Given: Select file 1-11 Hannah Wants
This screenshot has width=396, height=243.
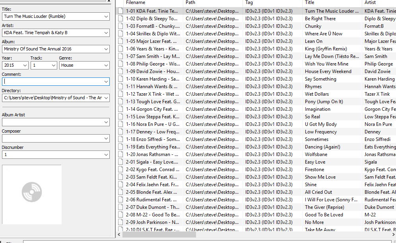Looking at the screenshot, I should click(151, 87).
